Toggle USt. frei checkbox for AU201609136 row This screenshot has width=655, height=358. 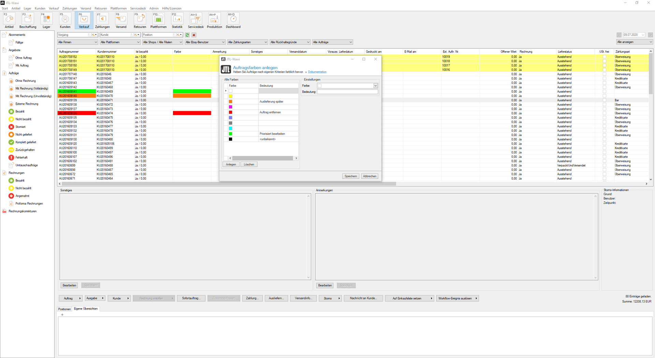[x=604, y=113]
